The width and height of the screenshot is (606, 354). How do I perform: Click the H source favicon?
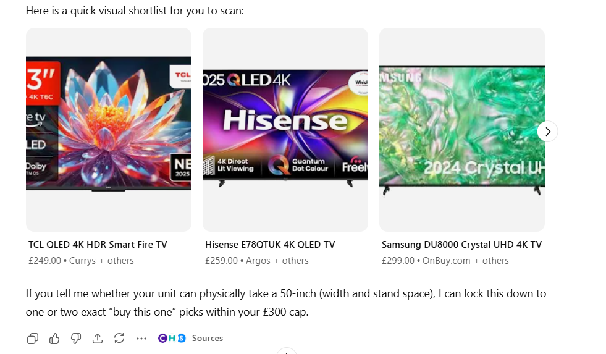[x=172, y=338]
